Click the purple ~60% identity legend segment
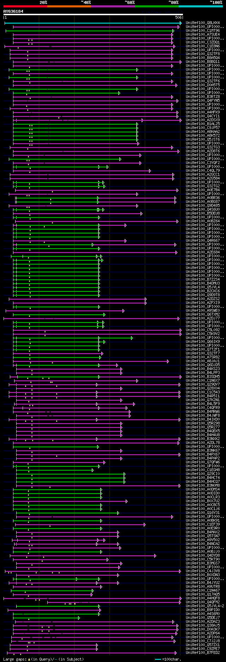Image resolution: width=226 pixels, height=662 pixels. 113,6
